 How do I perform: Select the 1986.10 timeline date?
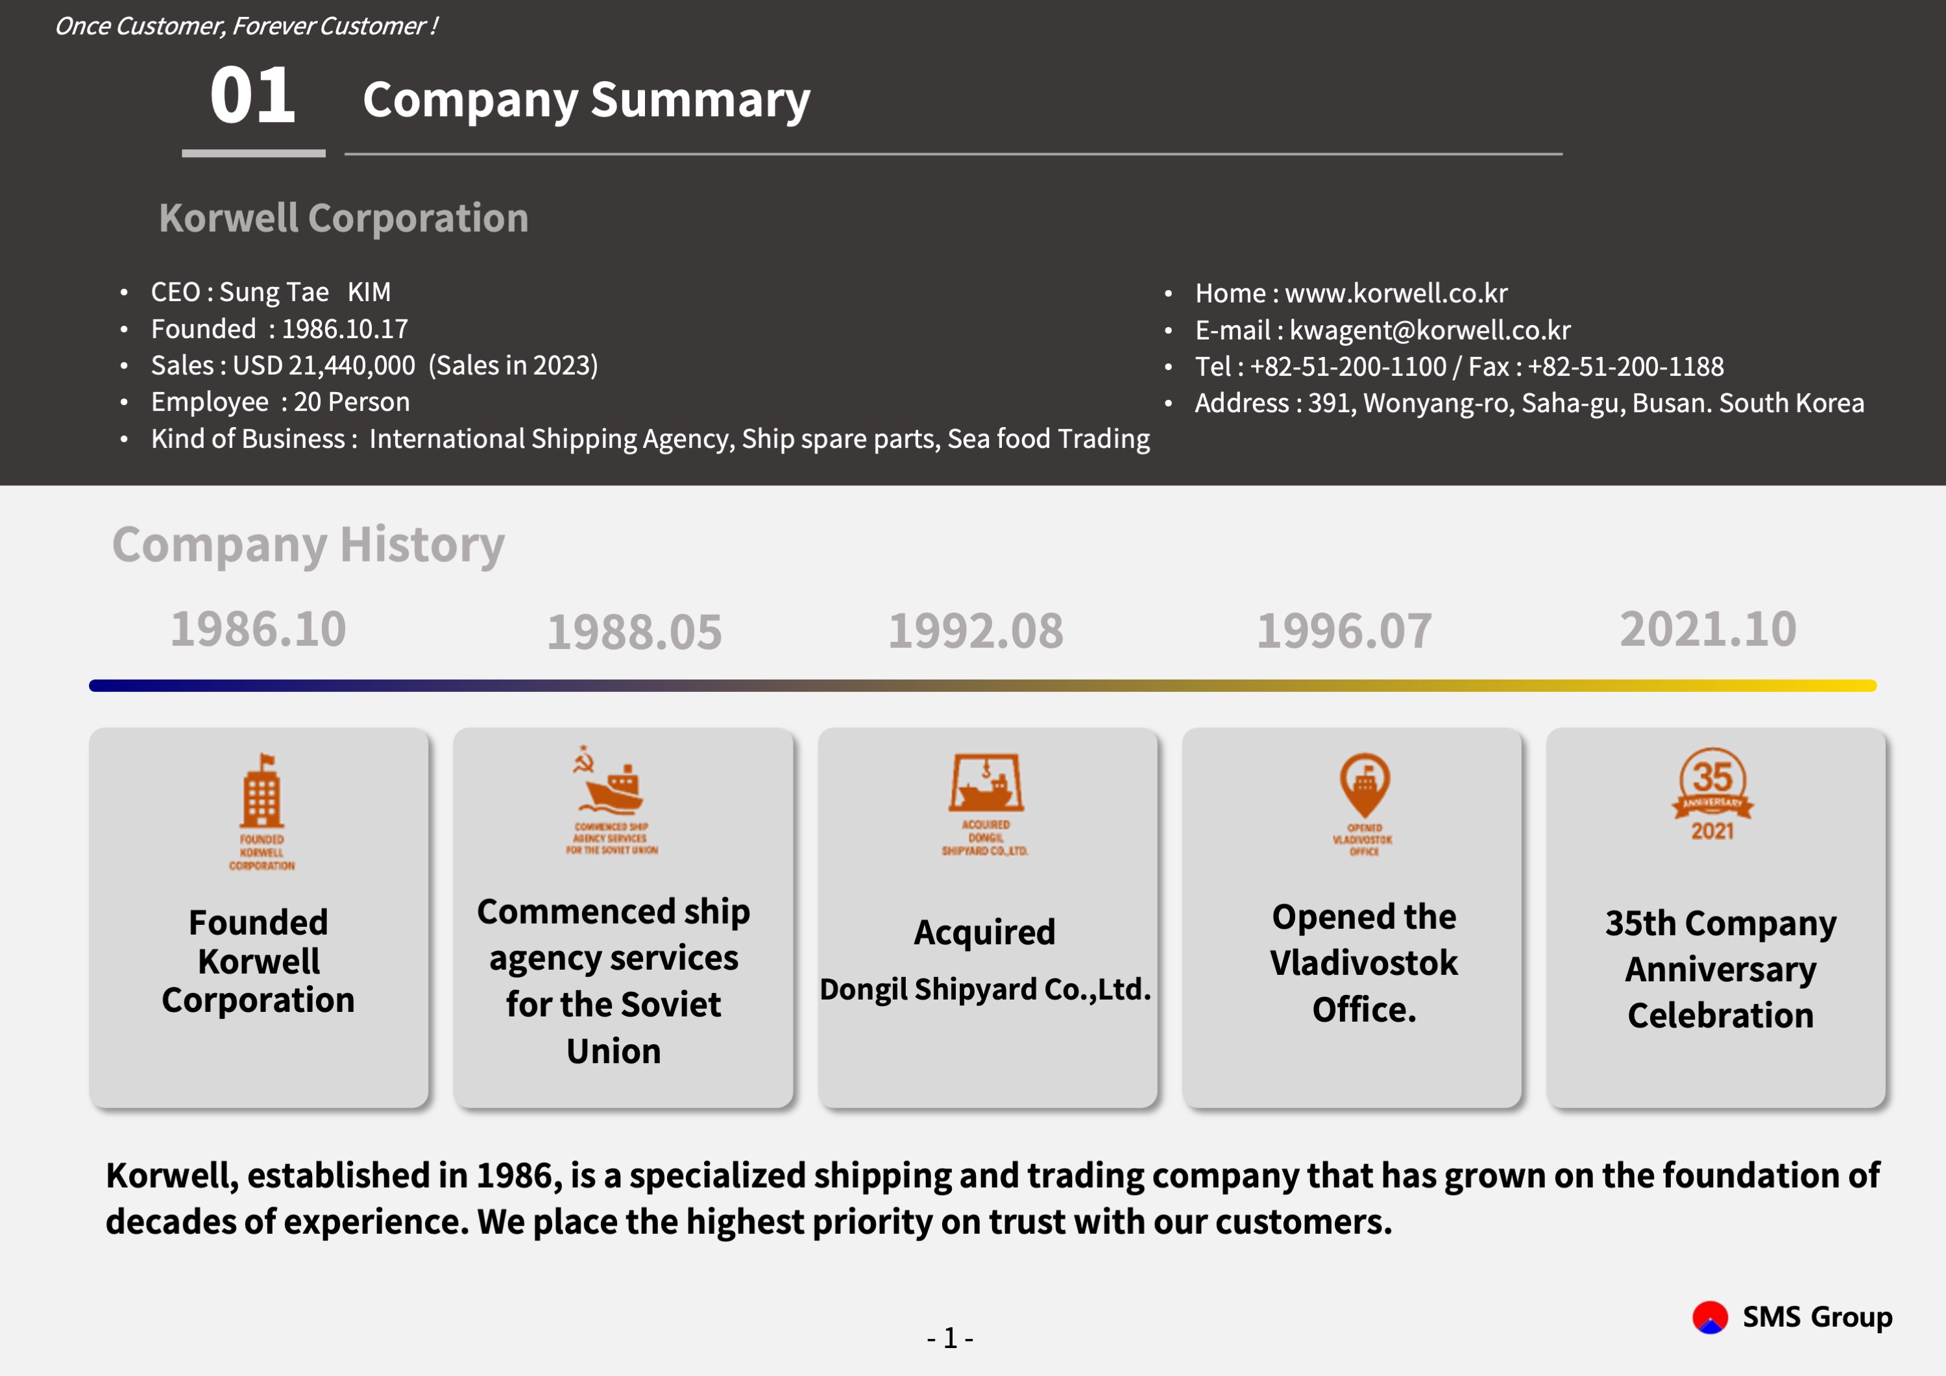tap(258, 629)
